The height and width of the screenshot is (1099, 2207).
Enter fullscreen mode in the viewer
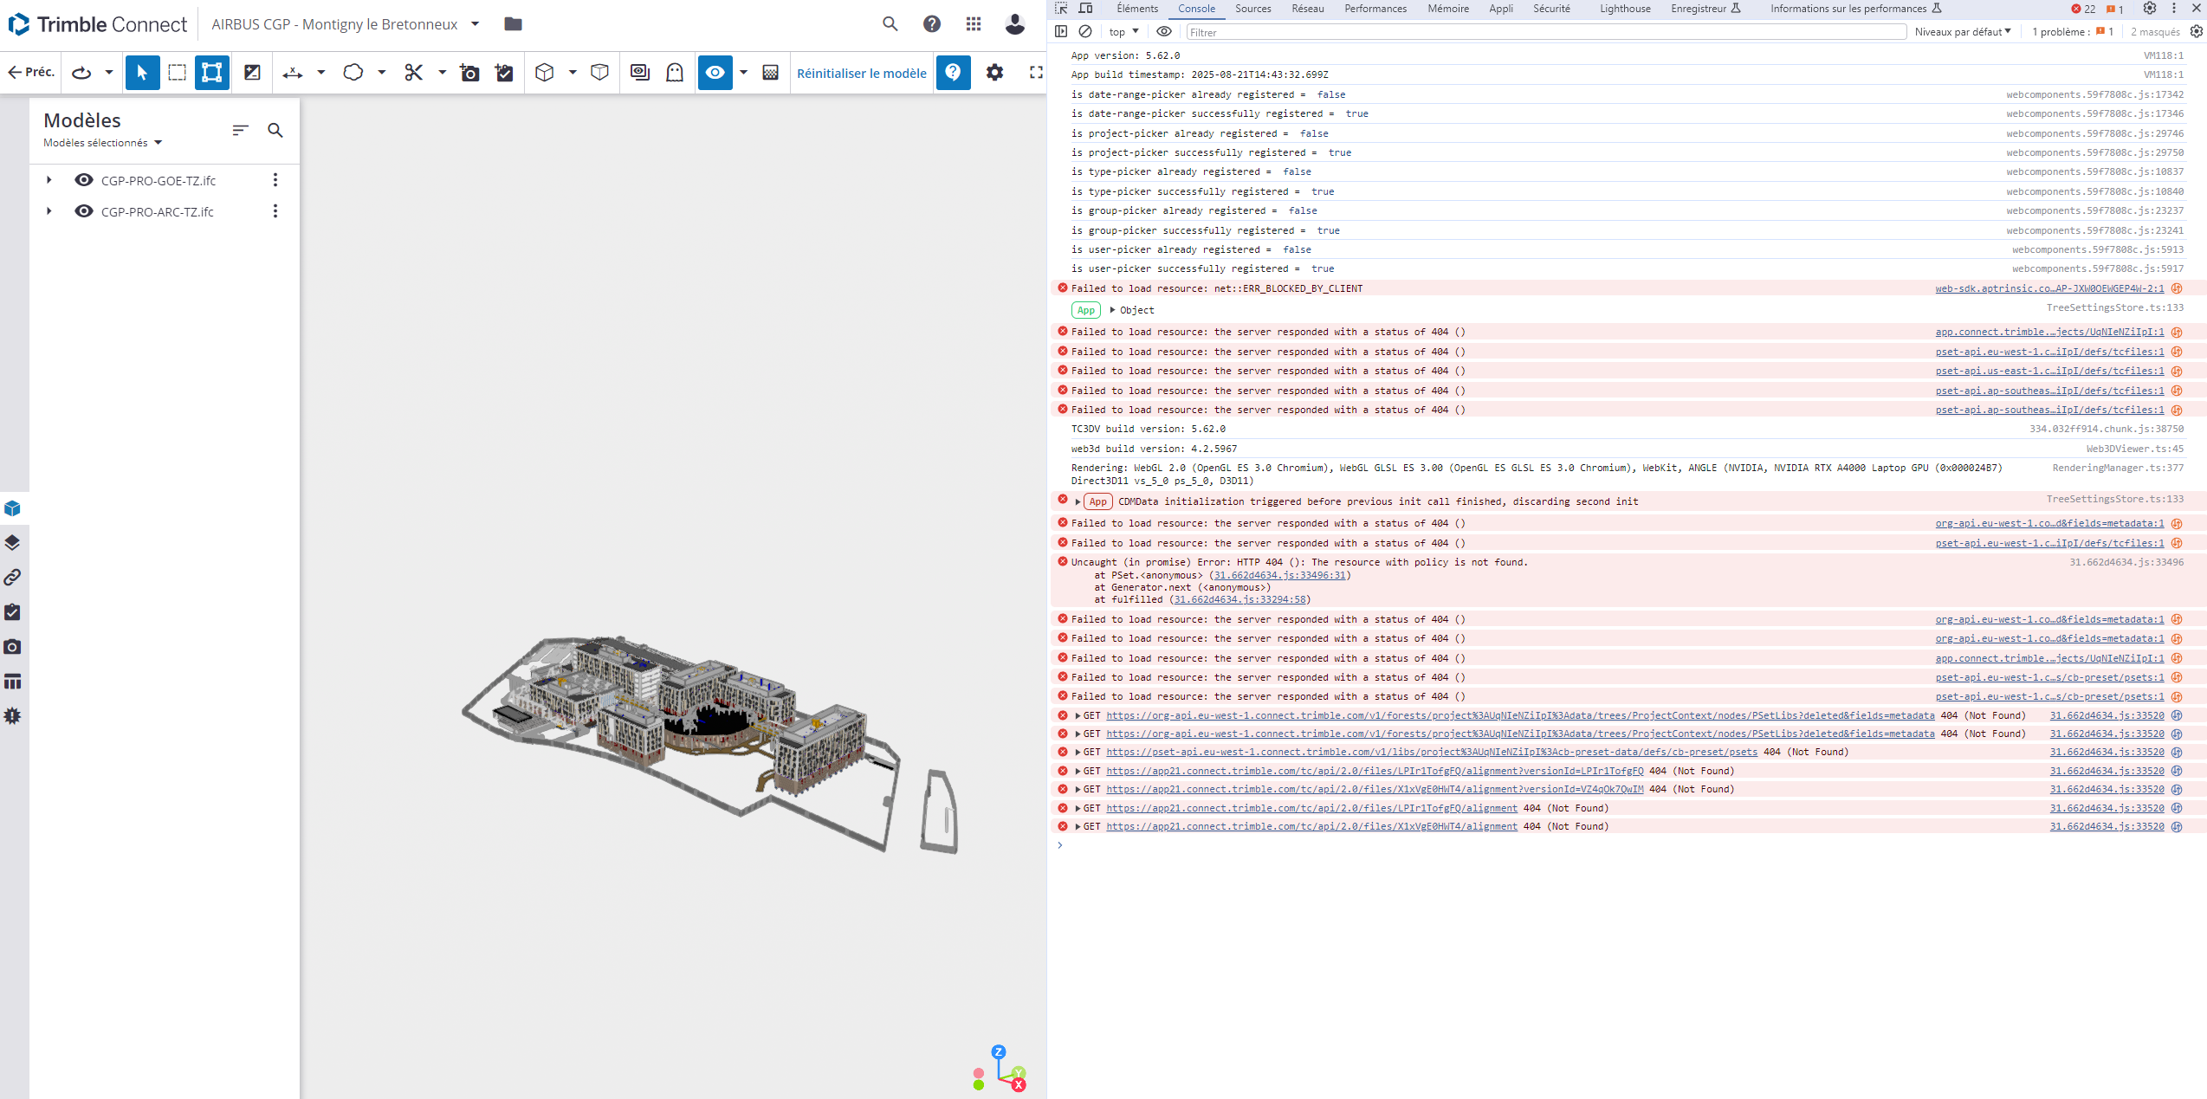pyautogui.click(x=1036, y=73)
